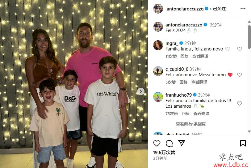The image size is (251, 168).
Task: Expand replies to frankucho79's comment
Action: click(x=191, y=124)
